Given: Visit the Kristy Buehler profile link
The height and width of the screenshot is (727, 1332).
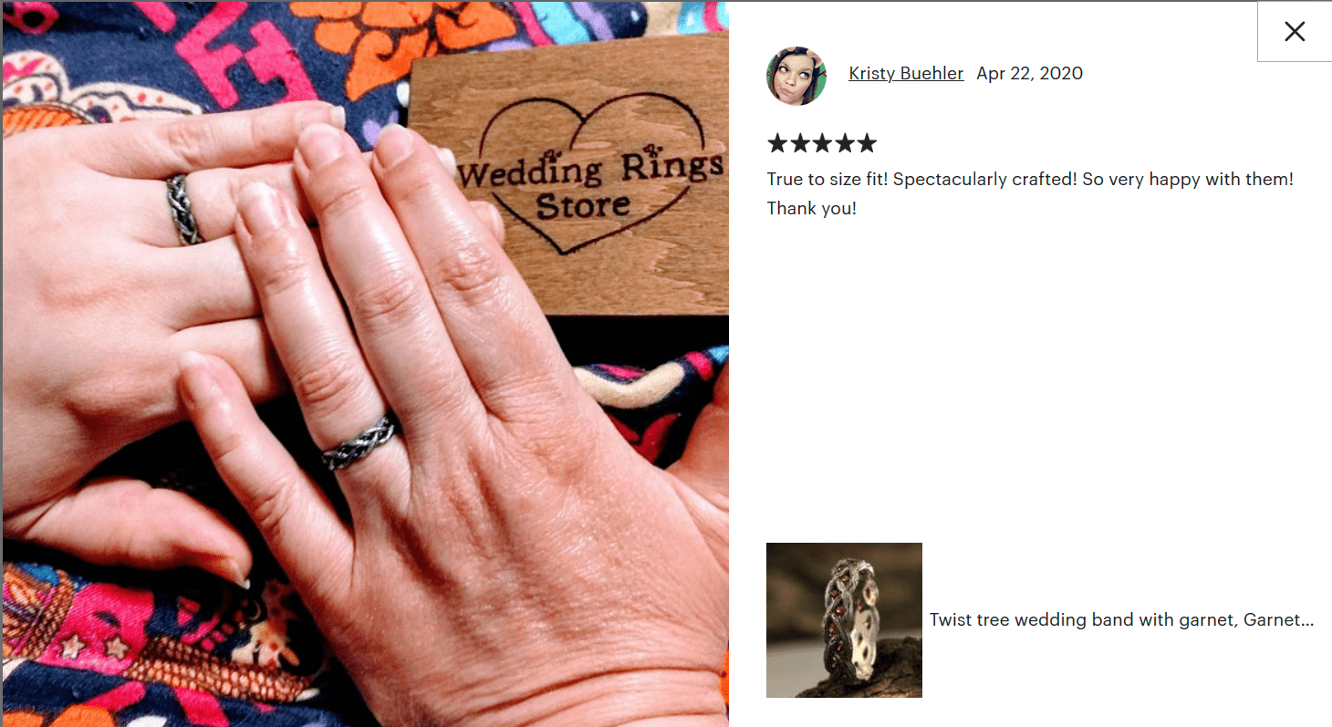Looking at the screenshot, I should click(906, 74).
